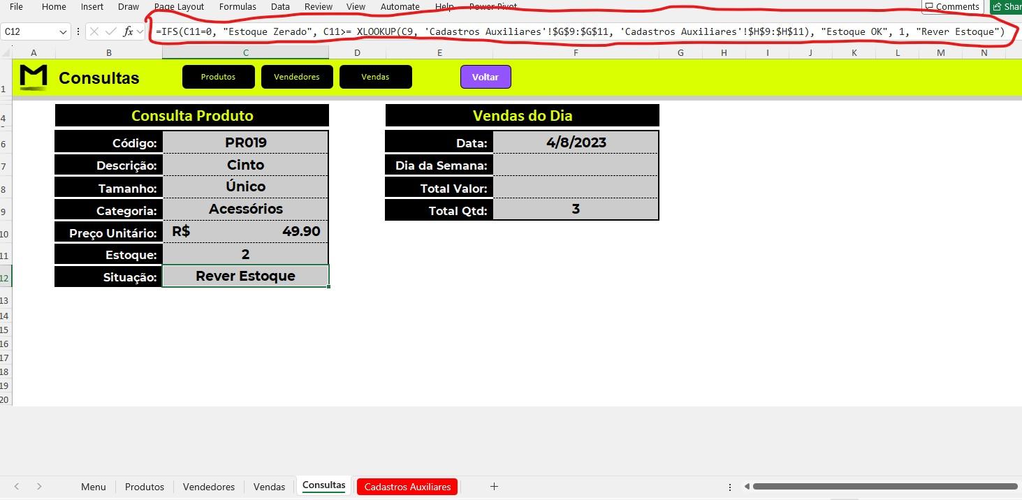This screenshot has height=500, width=1022.
Task: Confirm formula with the checkmark icon
Action: pos(110,31)
